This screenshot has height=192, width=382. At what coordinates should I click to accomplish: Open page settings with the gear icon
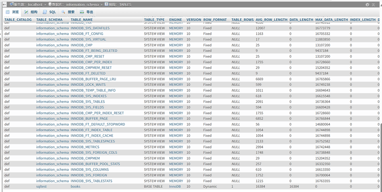tap(368, 5)
